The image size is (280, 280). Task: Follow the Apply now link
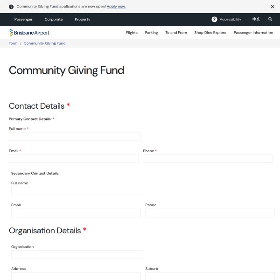click(116, 7)
